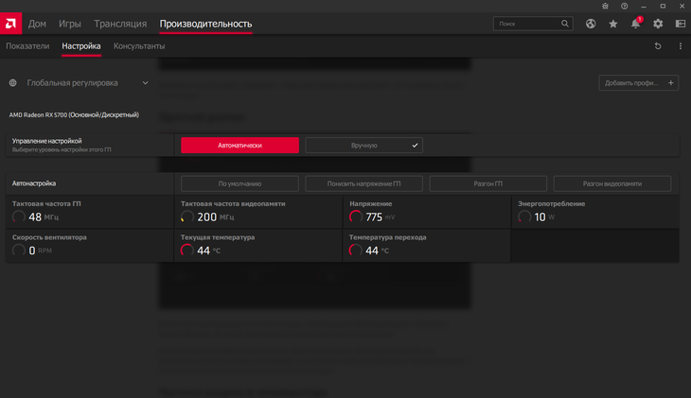Open the Трансляция tab

120,24
